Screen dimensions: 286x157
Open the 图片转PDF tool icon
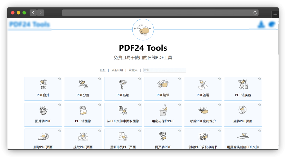(x=43, y=110)
